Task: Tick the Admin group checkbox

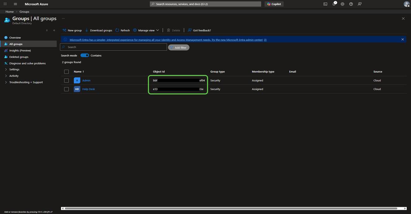Action: pos(66,80)
